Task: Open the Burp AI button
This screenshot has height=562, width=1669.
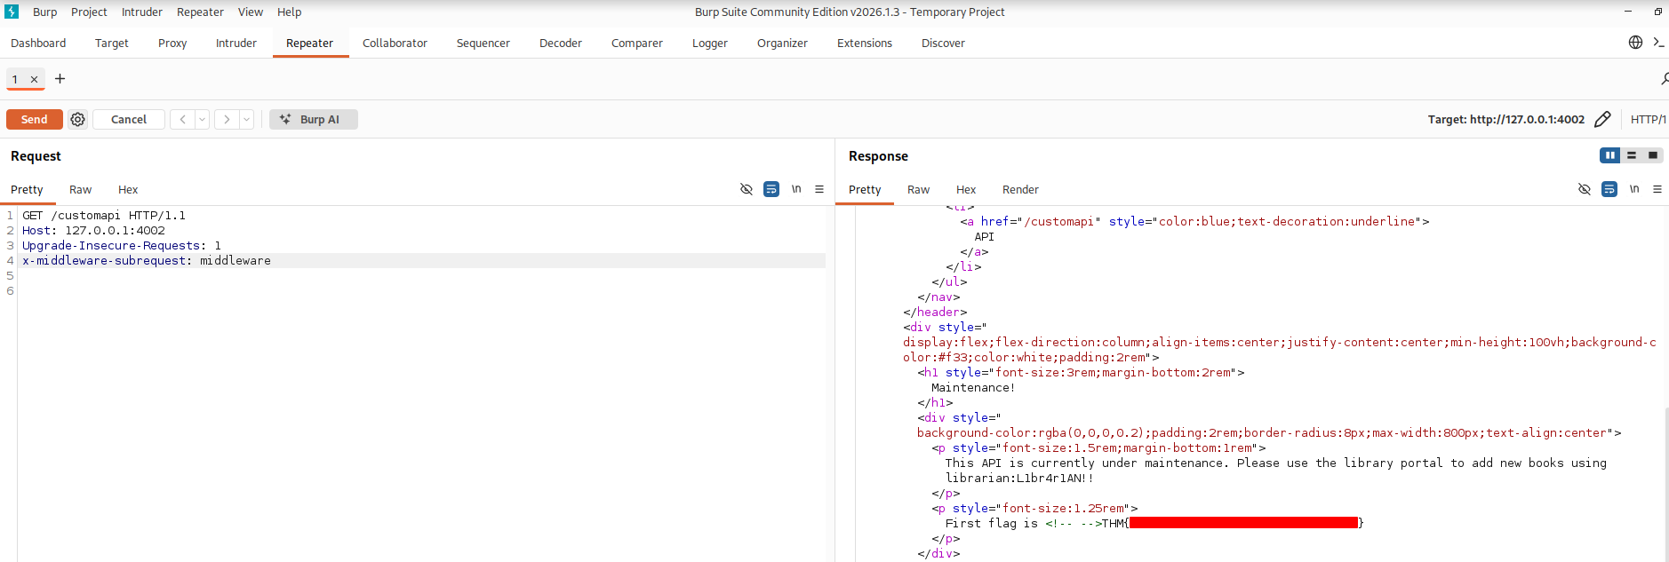Action: click(314, 119)
